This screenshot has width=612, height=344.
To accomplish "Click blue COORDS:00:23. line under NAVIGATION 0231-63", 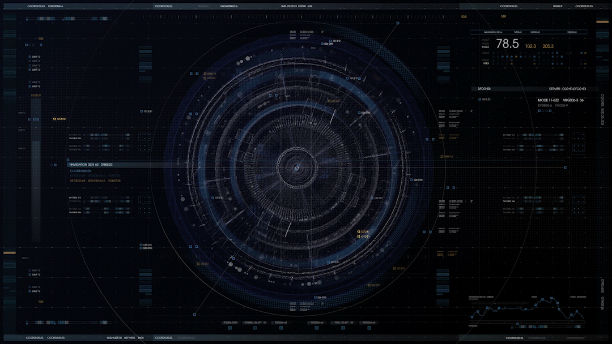I will [x=80, y=171].
